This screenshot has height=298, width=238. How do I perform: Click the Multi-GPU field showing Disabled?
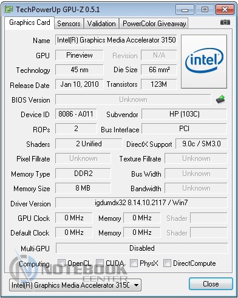click(x=141, y=248)
